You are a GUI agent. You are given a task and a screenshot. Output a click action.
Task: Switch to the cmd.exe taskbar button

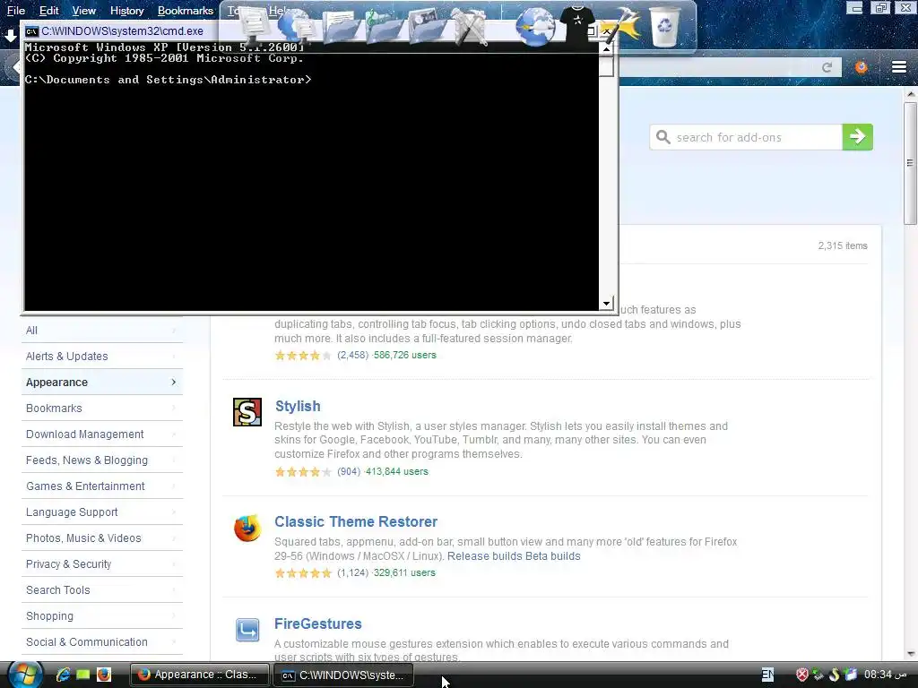pyautogui.click(x=344, y=675)
